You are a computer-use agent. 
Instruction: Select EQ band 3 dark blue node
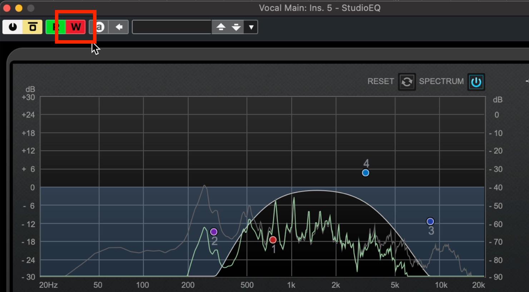(x=430, y=222)
